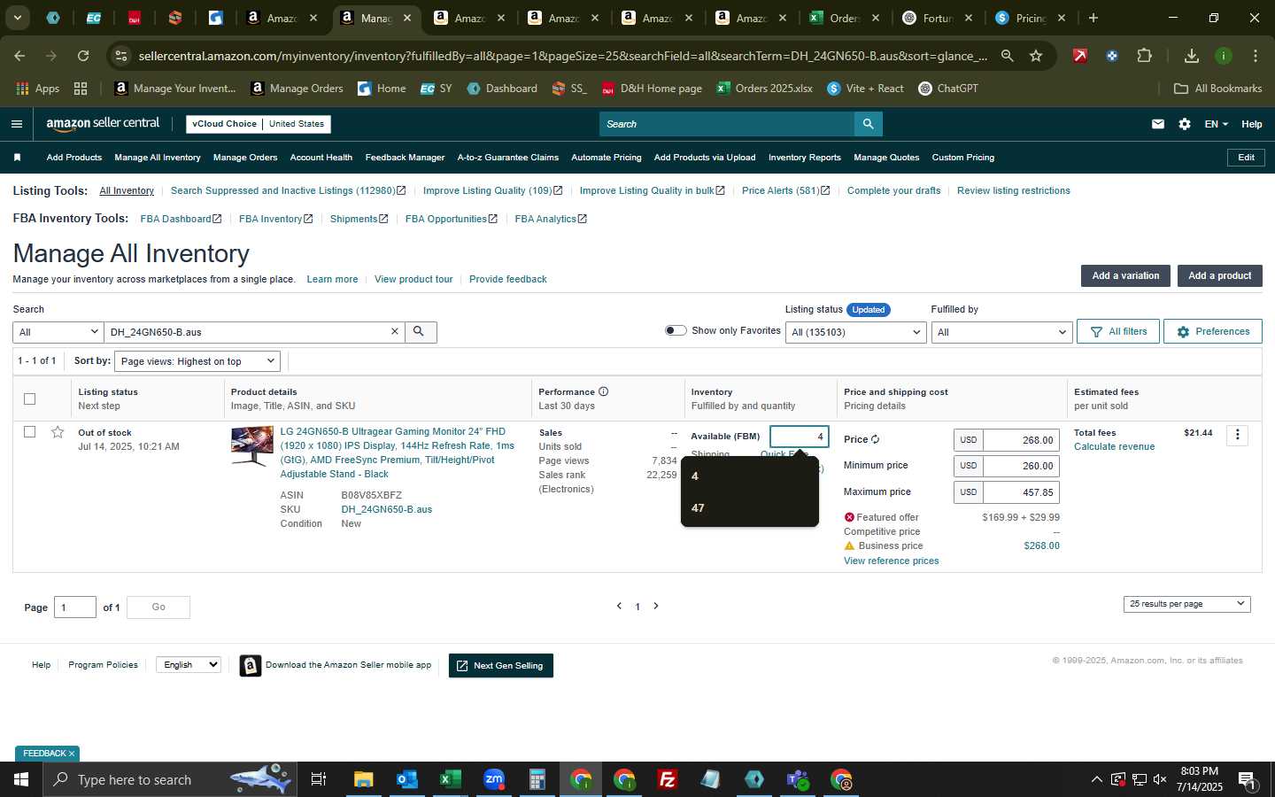Viewport: 1275px width, 797px height.
Task: Open the footer language dropdown English
Action: pos(189,664)
